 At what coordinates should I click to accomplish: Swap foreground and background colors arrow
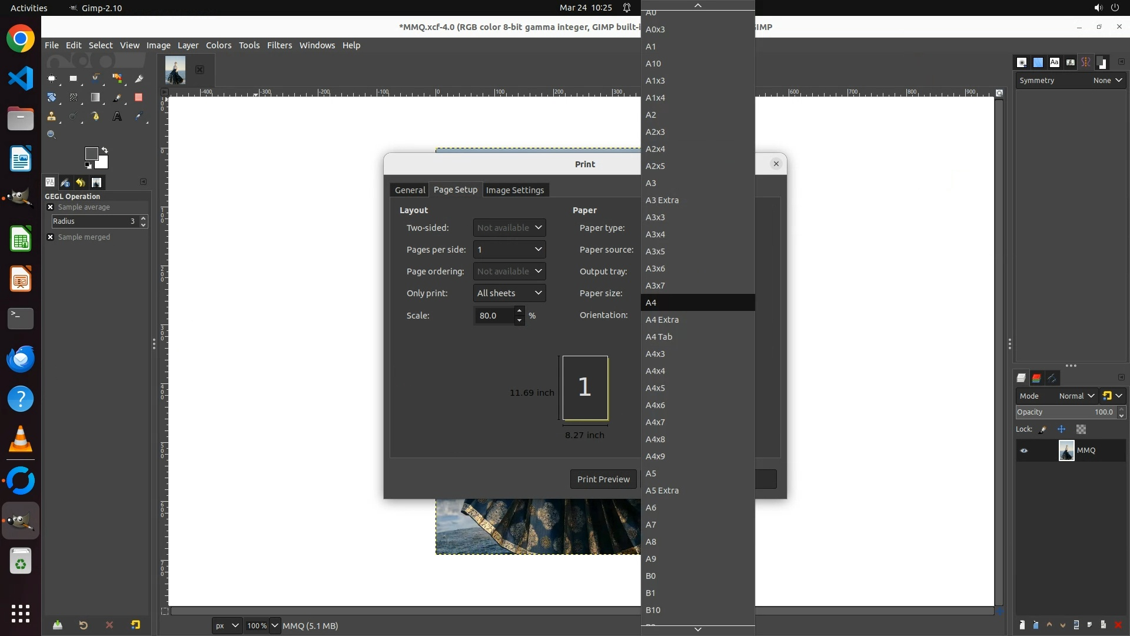(x=105, y=150)
